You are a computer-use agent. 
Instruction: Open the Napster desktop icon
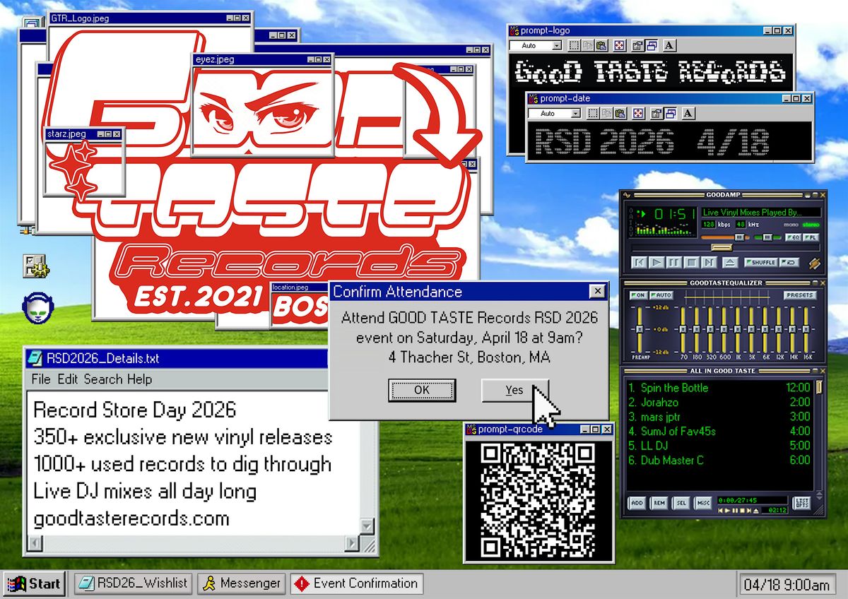point(35,305)
